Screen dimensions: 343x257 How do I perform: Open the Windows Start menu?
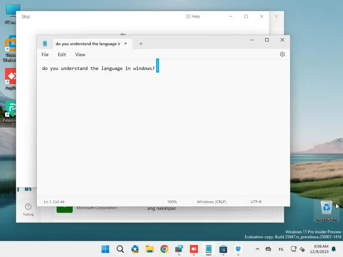[105, 249]
